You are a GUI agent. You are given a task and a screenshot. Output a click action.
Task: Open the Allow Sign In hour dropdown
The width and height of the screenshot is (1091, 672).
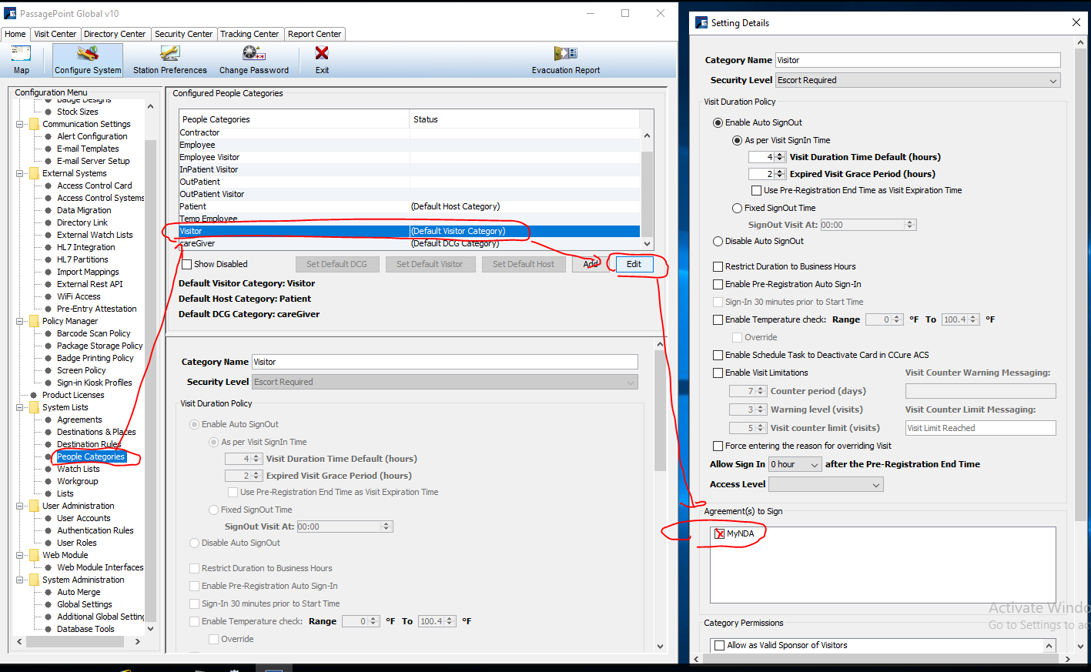[x=795, y=464]
